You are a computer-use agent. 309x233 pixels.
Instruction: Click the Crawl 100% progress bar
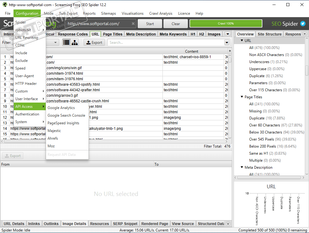tap(226, 23)
